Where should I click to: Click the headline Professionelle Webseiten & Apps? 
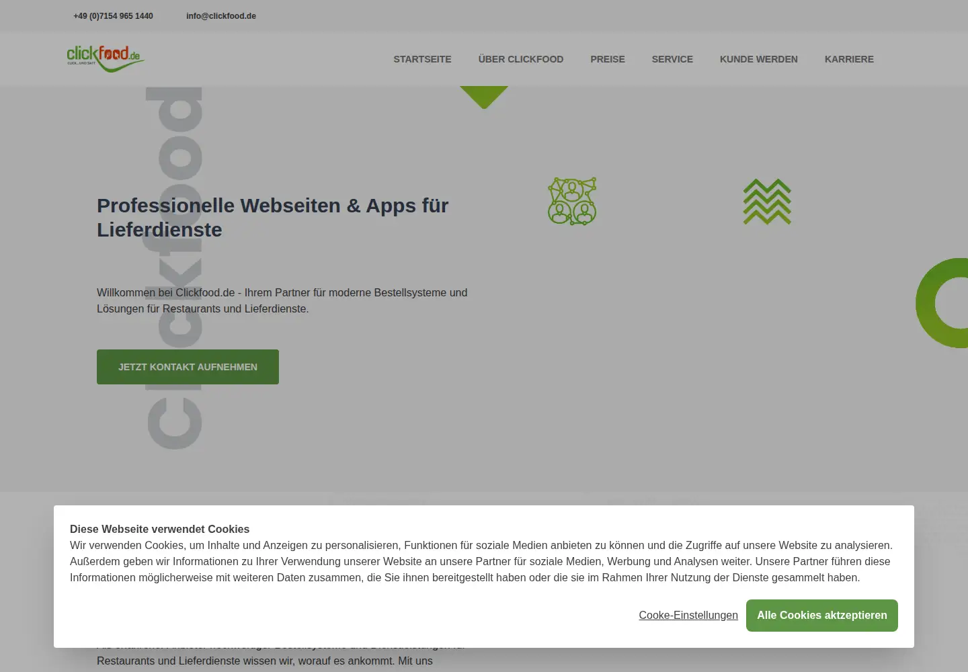(x=272, y=218)
